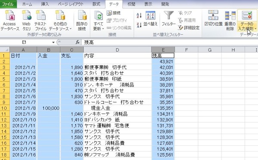Open the 数式 ribbon tab
Screen dimensions: 258x160
click(x=96, y=4)
